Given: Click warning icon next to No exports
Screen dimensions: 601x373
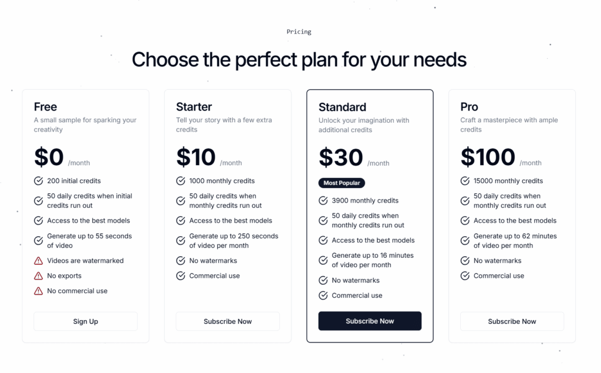Looking at the screenshot, I should (39, 276).
